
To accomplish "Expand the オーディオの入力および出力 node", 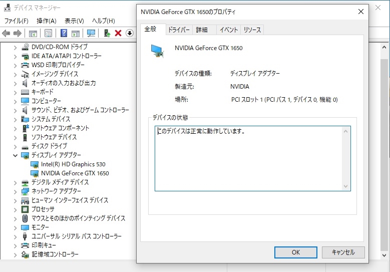I will (x=15, y=83).
